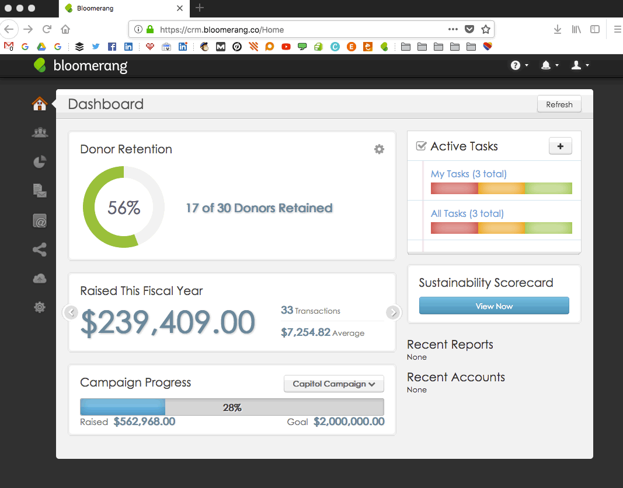The width and height of the screenshot is (623, 488).
Task: Close the Bloomerang browser tab
Action: pyautogui.click(x=180, y=8)
